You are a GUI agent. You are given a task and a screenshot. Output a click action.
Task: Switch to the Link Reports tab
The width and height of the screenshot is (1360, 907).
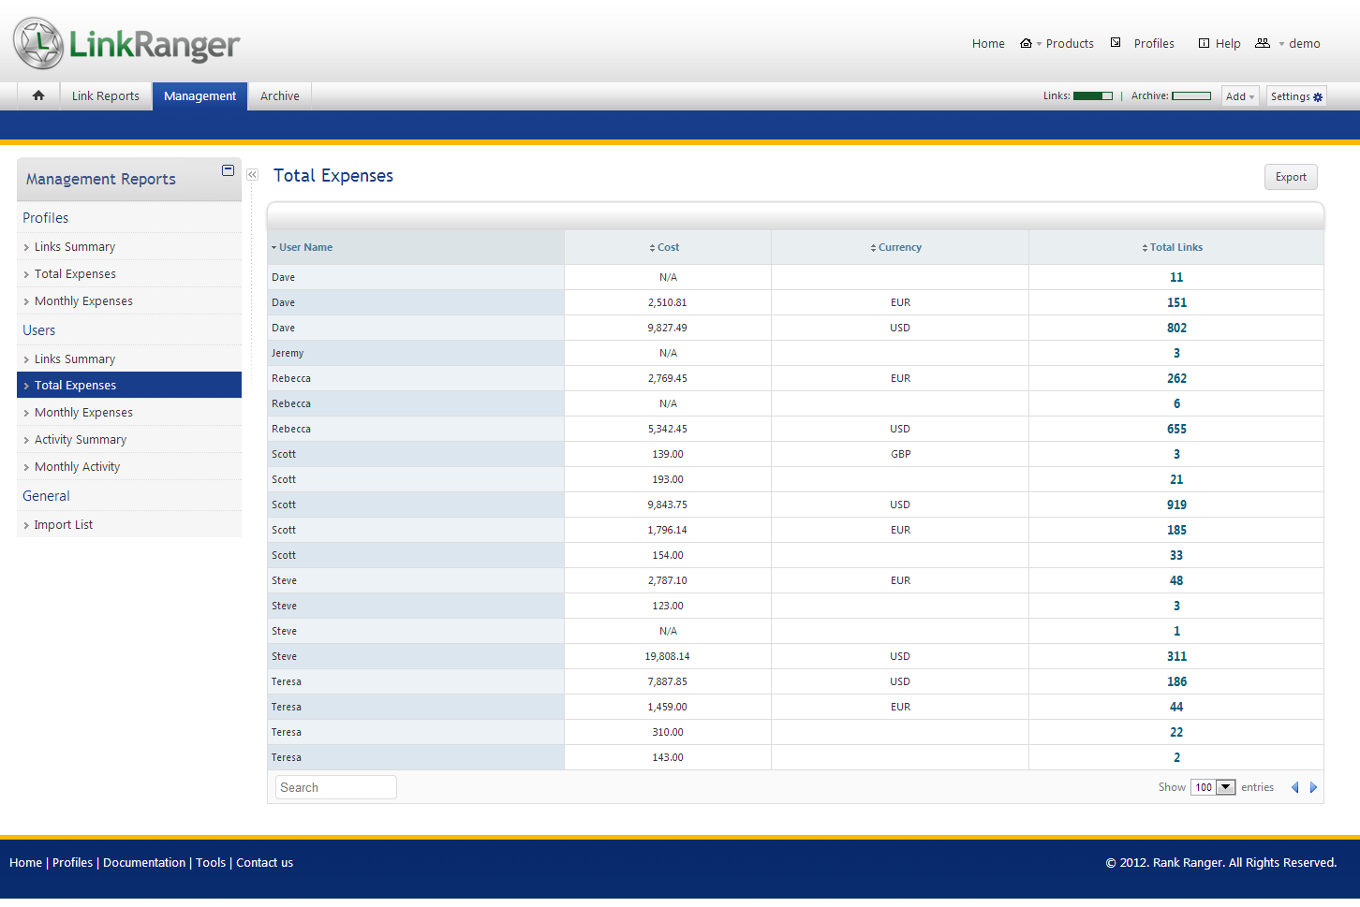pyautogui.click(x=105, y=95)
